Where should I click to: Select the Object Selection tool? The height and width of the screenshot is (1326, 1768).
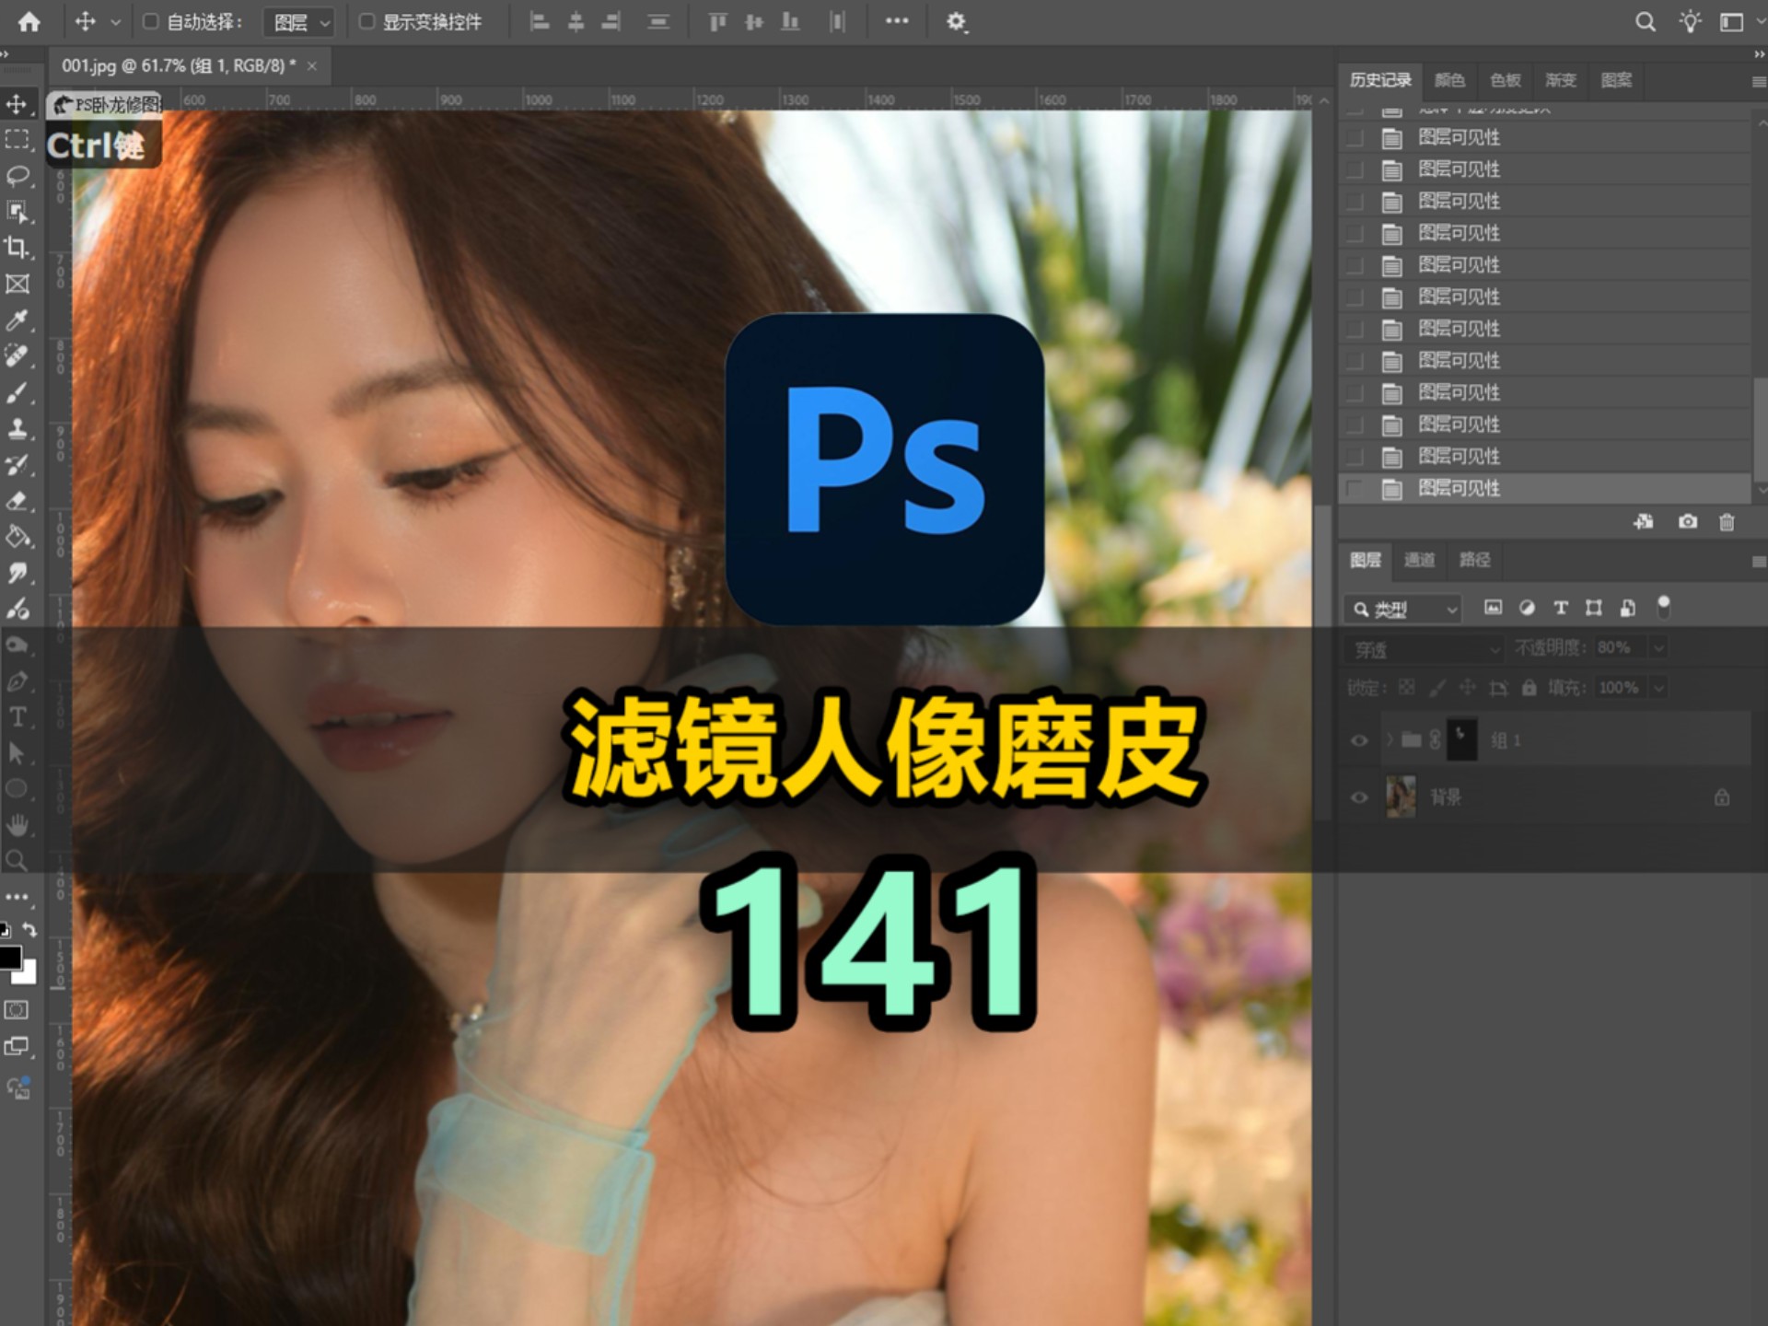(17, 212)
